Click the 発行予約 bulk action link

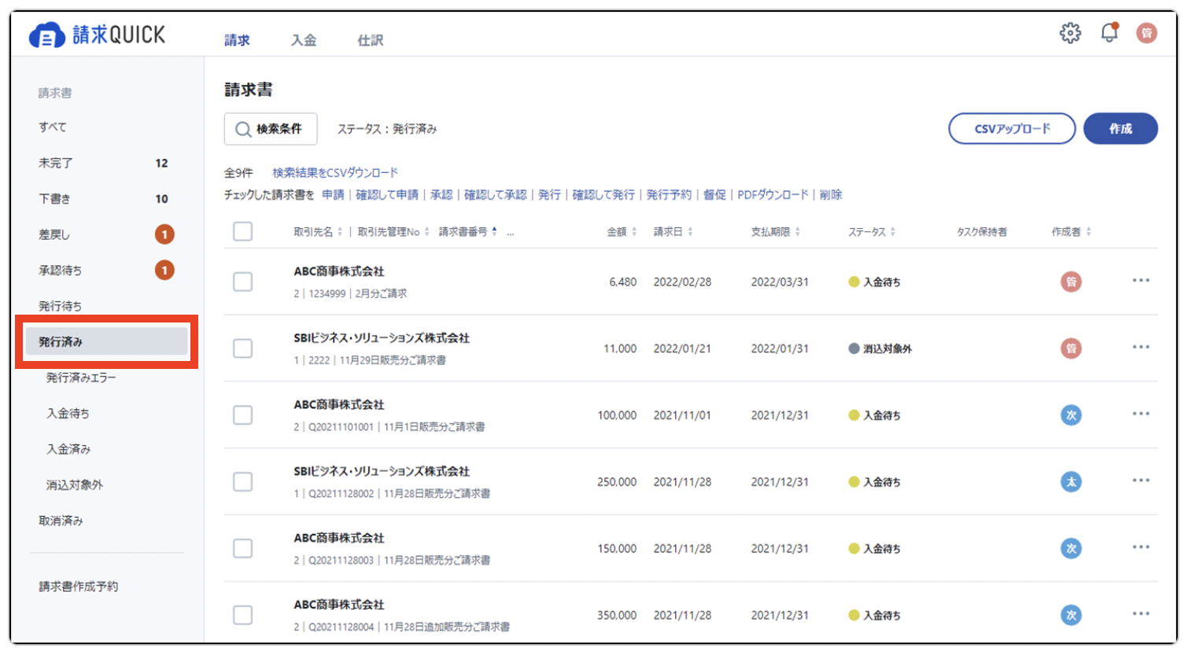pos(669,194)
